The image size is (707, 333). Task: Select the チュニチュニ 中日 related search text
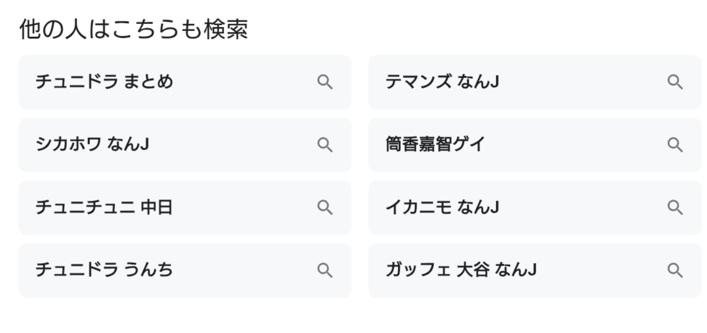tap(104, 207)
